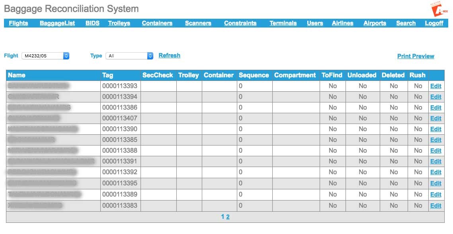This screenshot has height=234, width=453.
Task: Open the Containers section
Action: (157, 23)
